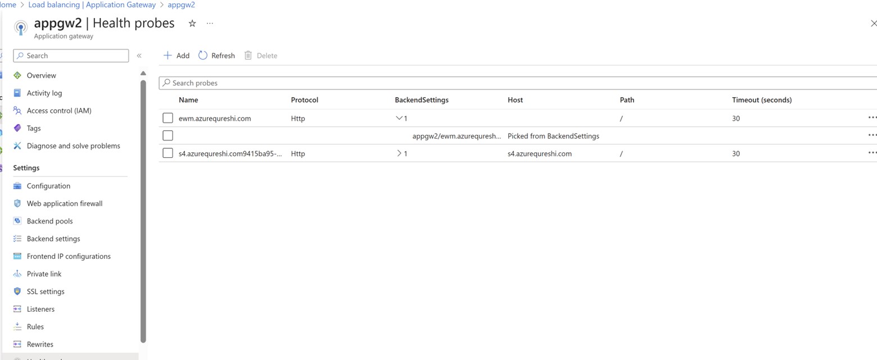The height and width of the screenshot is (360, 877).
Task: Click the Rewrites icon
Action: click(x=17, y=344)
